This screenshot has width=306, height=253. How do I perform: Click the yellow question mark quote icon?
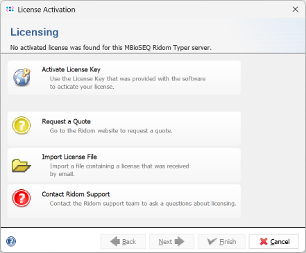22,125
